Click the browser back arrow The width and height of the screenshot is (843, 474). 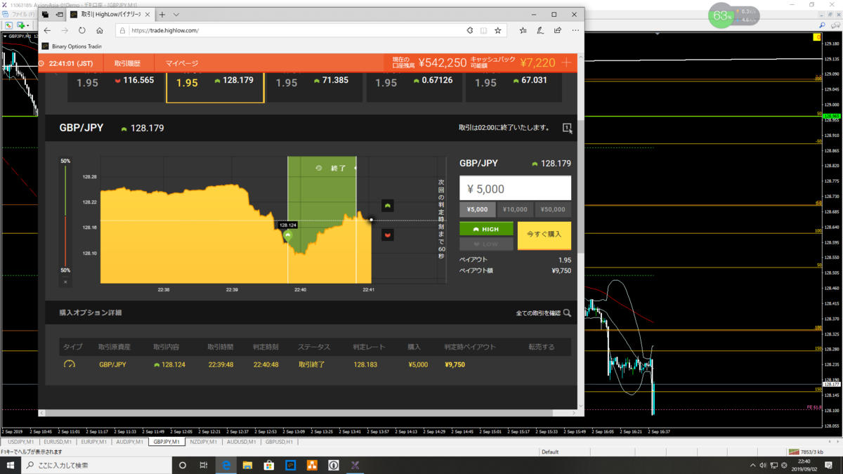pos(47,31)
